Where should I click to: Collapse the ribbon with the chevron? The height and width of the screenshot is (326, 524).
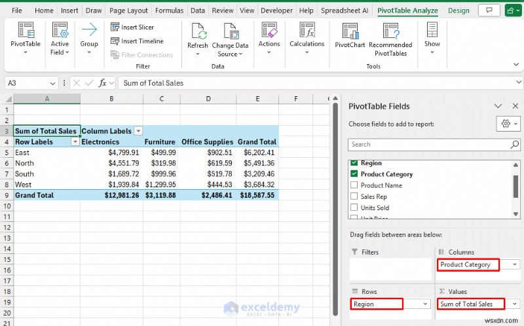[x=516, y=64]
